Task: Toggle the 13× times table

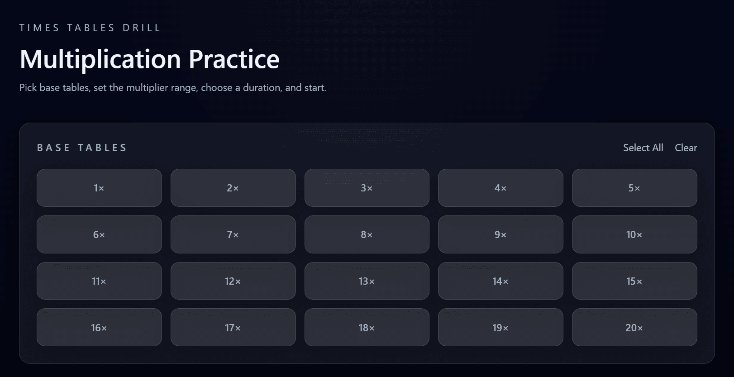Action: pos(367,281)
